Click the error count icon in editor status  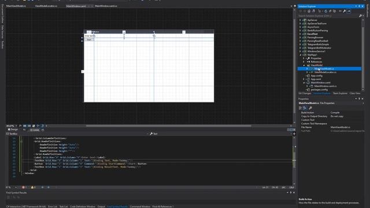[23, 187]
